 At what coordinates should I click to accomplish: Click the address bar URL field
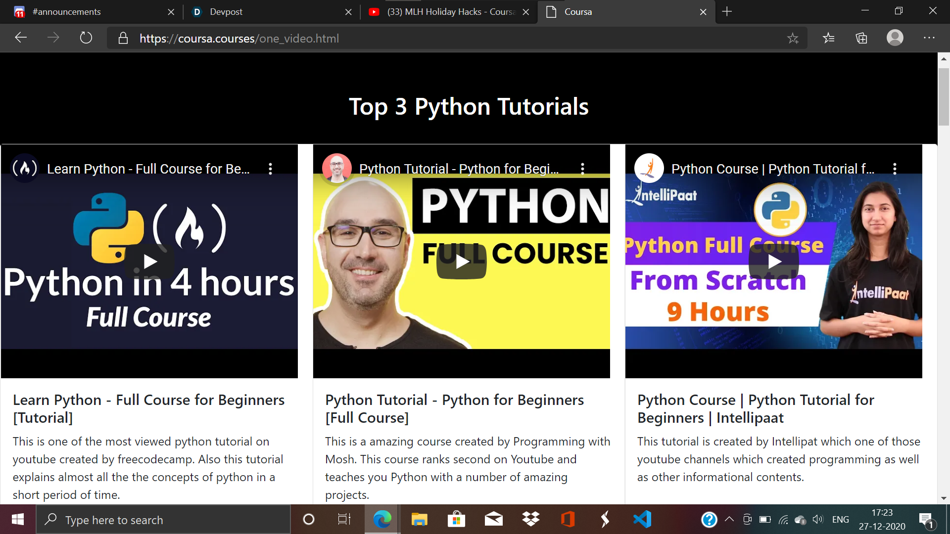coord(445,38)
